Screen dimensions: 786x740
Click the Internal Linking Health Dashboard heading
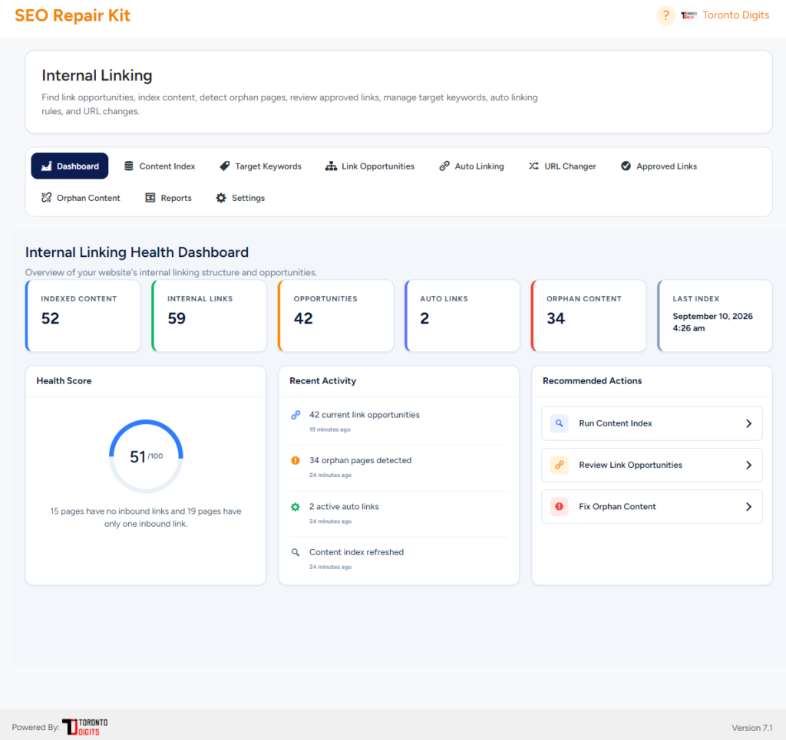point(137,252)
